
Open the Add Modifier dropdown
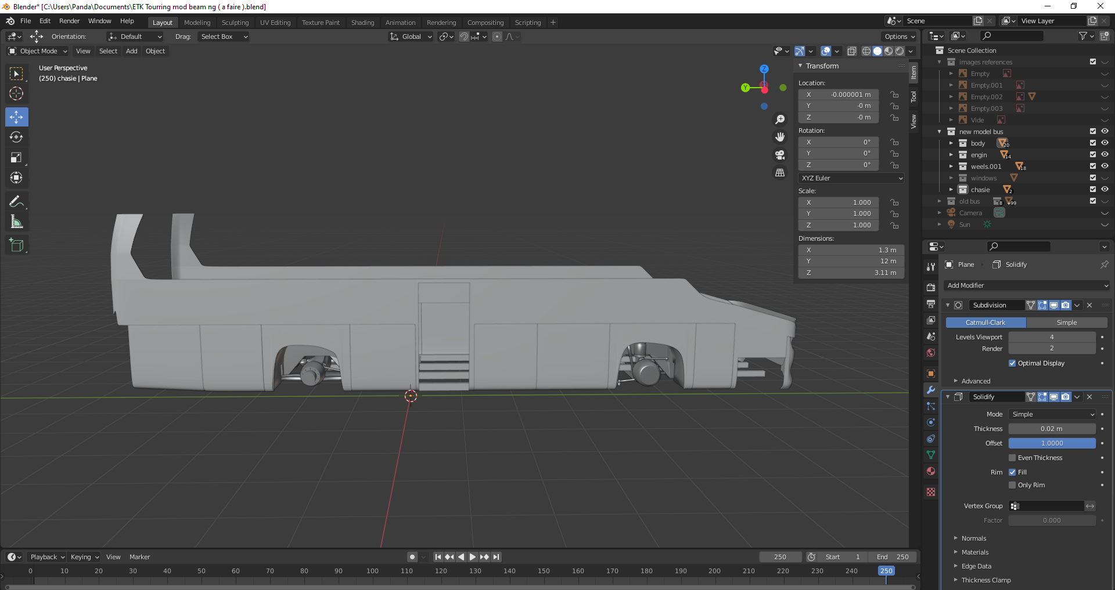[x=1026, y=285]
